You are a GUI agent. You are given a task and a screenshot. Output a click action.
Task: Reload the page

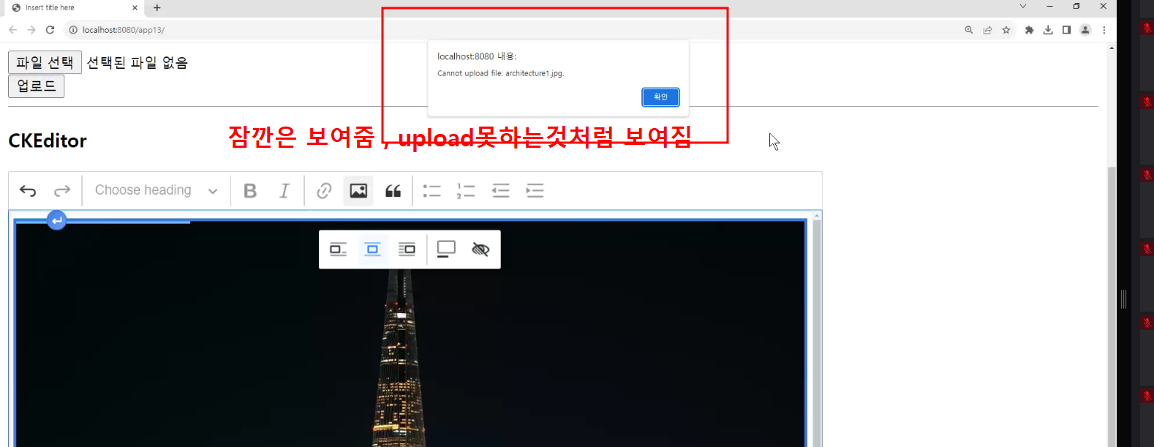click(x=50, y=30)
